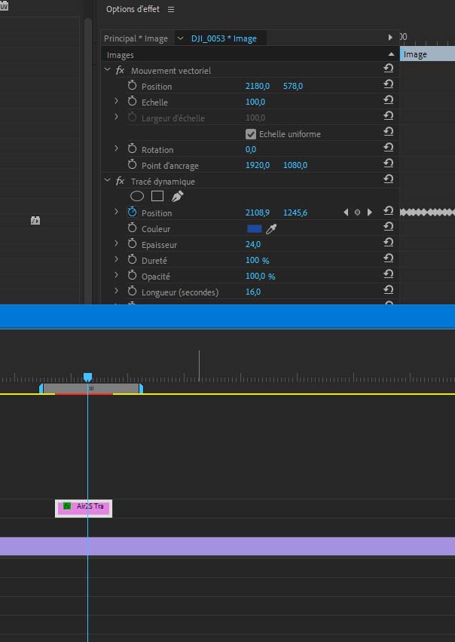Toggle animation stopwatch for Opacité
This screenshot has width=455, height=642.
pos(132,276)
